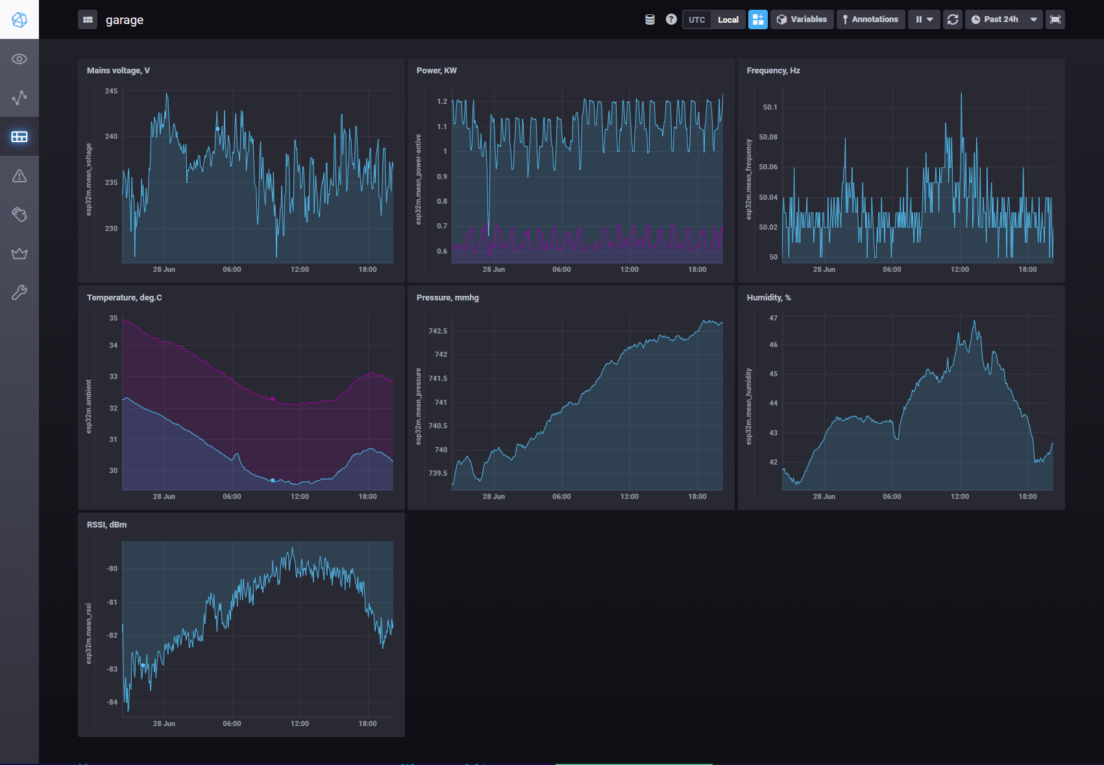Toggle the Annotations controls

tap(870, 19)
